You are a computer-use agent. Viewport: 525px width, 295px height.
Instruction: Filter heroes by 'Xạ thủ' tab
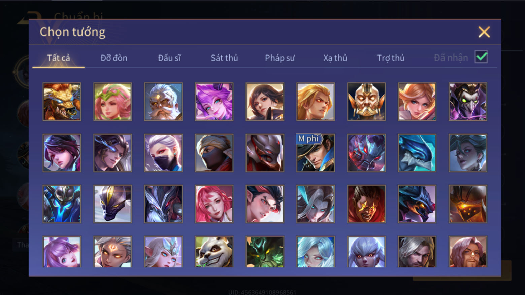pyautogui.click(x=335, y=58)
